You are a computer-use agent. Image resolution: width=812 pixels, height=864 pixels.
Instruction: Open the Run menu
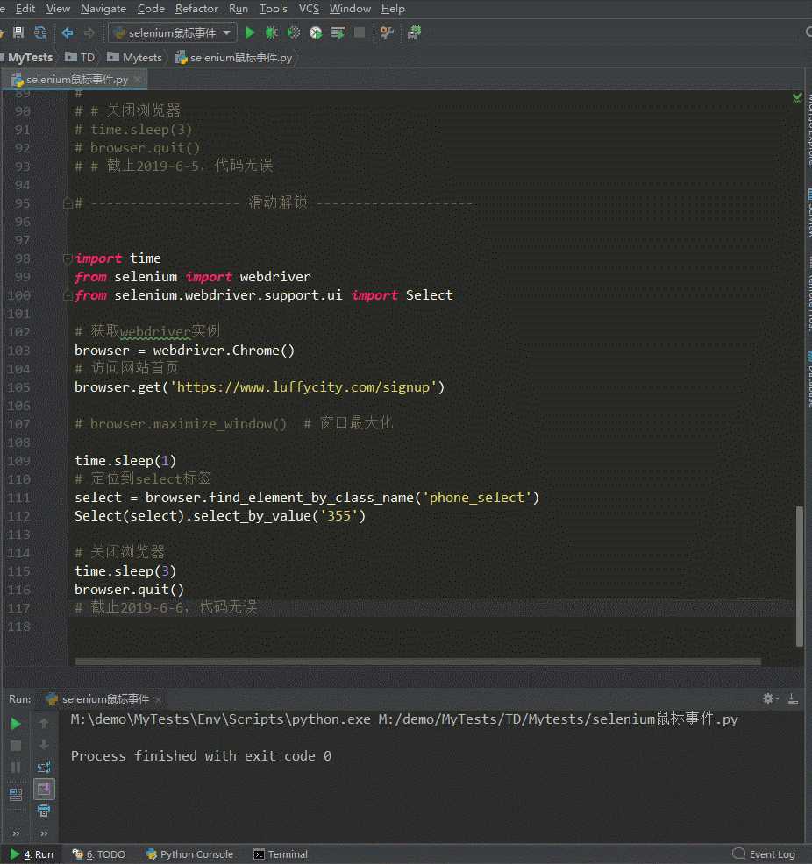click(239, 9)
